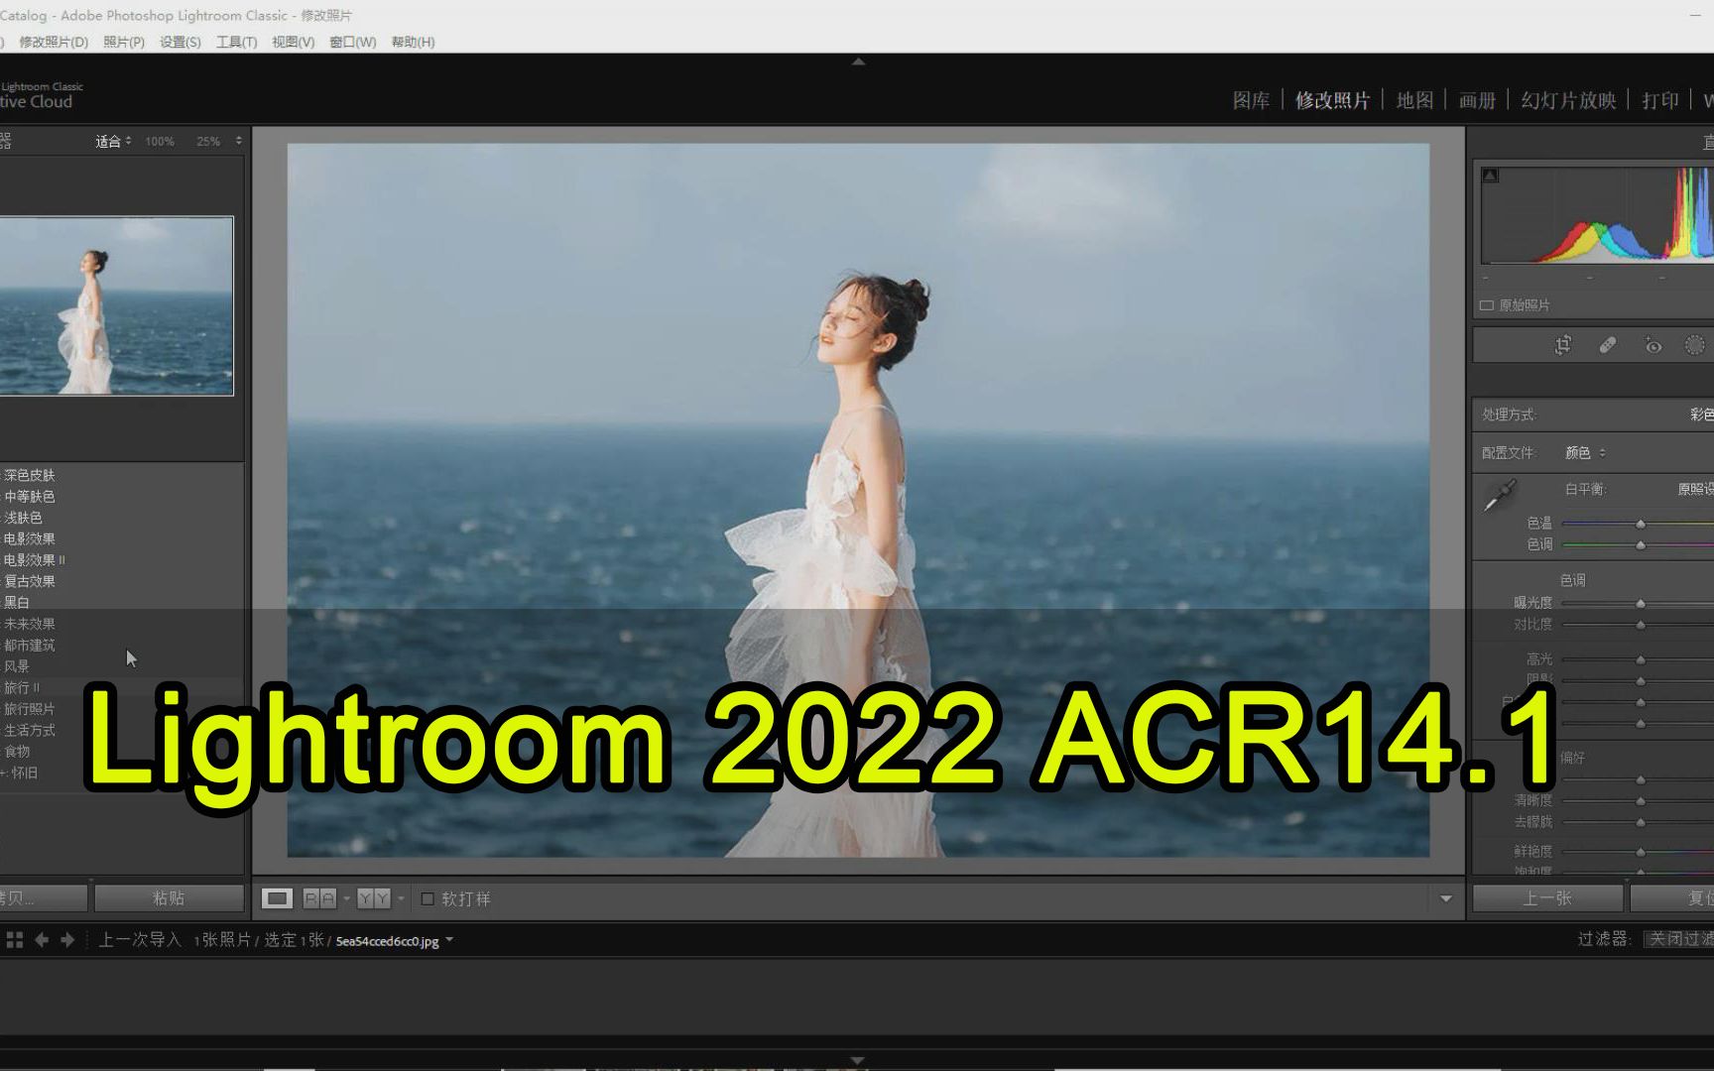Open the 修改照片(D) menu
This screenshot has width=1714, height=1071.
(54, 42)
